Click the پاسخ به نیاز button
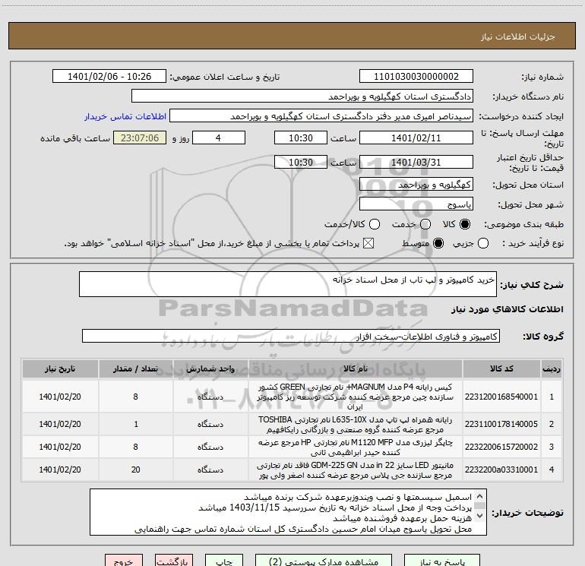The width and height of the screenshot is (585, 566). (442, 561)
